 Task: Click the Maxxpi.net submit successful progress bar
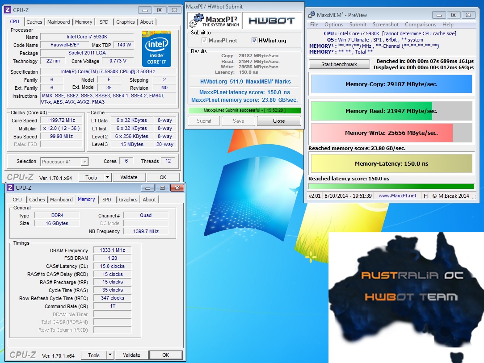point(244,110)
